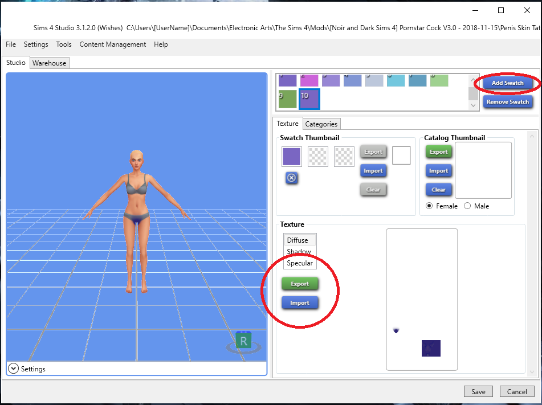Click the texture preview image

click(x=422, y=300)
